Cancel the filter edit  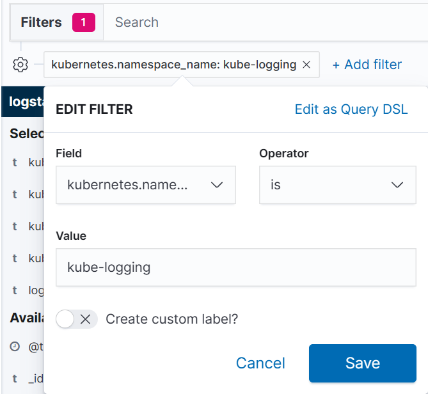(x=260, y=363)
